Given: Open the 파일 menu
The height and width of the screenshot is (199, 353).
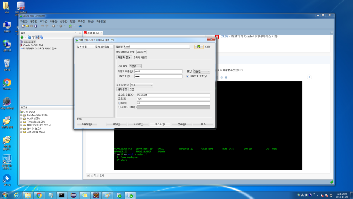Looking at the screenshot, I should [24, 22].
